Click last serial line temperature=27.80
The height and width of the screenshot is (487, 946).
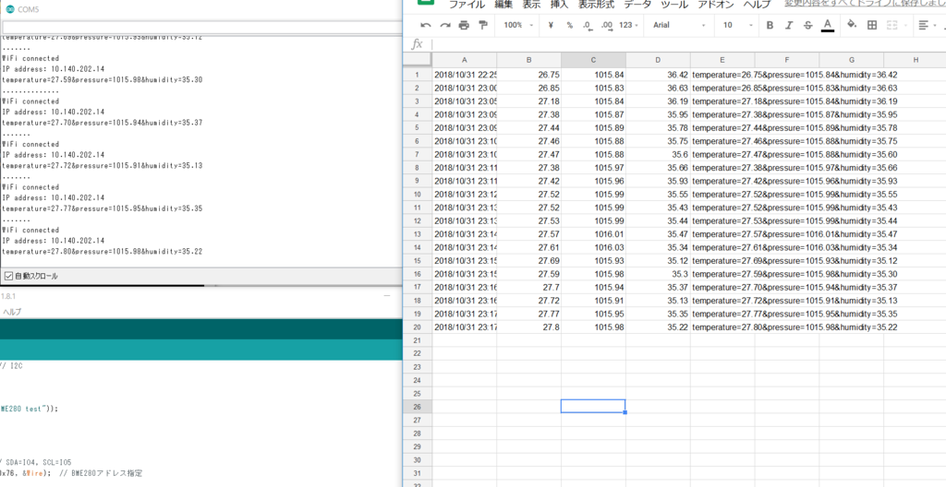pos(102,251)
